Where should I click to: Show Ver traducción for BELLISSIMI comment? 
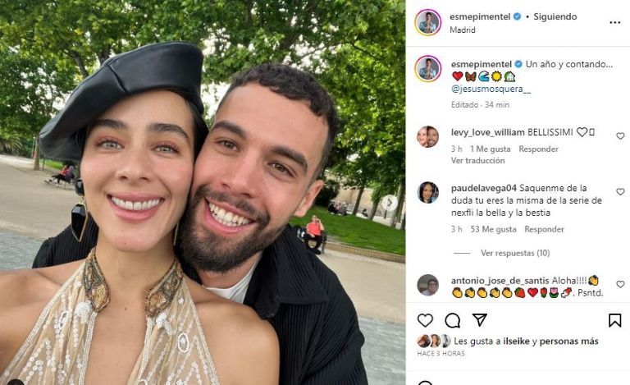pyautogui.click(x=477, y=160)
